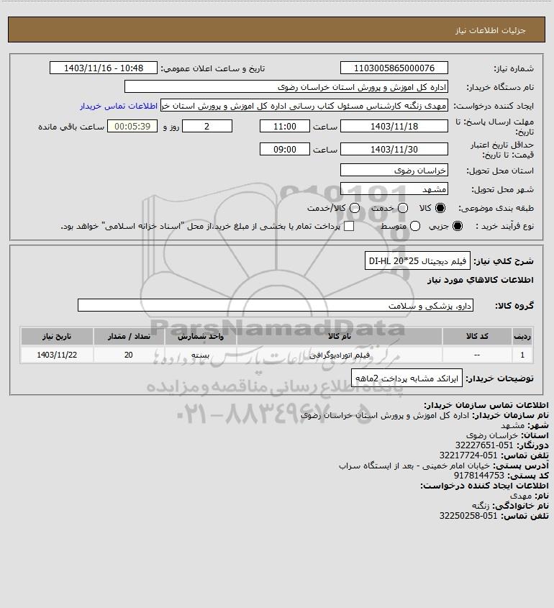Click the row number cell 1
Image resolution: width=554 pixels, height=608 pixels.
pyautogui.click(x=522, y=355)
